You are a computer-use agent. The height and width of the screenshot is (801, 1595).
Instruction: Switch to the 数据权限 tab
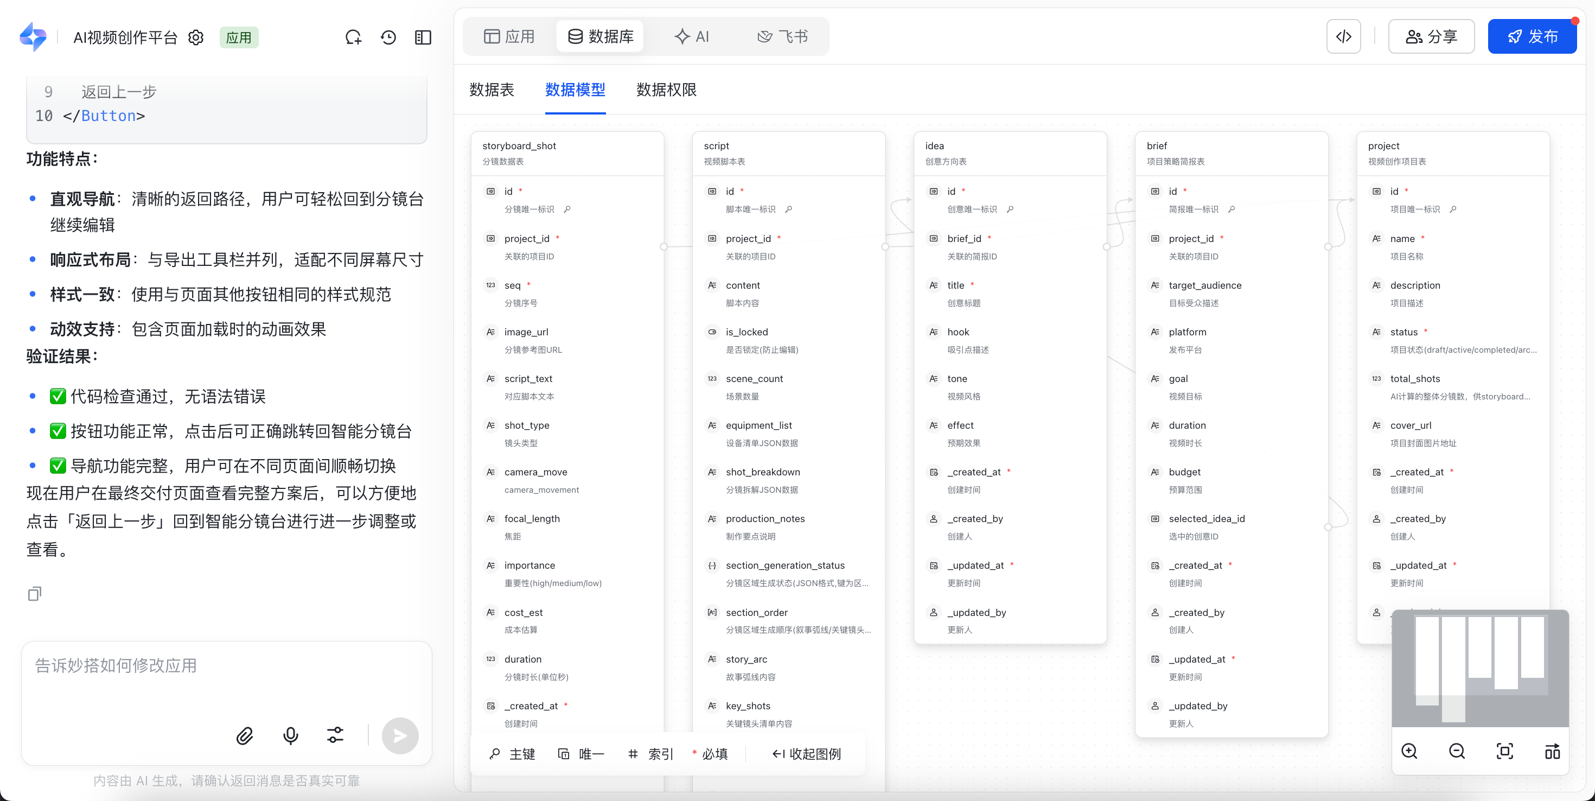666,90
